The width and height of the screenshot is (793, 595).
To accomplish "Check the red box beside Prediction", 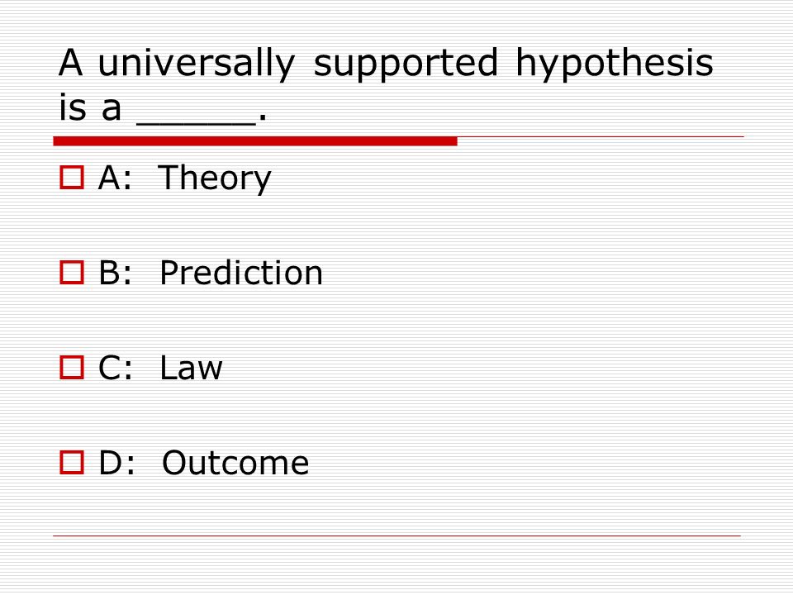I will [x=71, y=272].
